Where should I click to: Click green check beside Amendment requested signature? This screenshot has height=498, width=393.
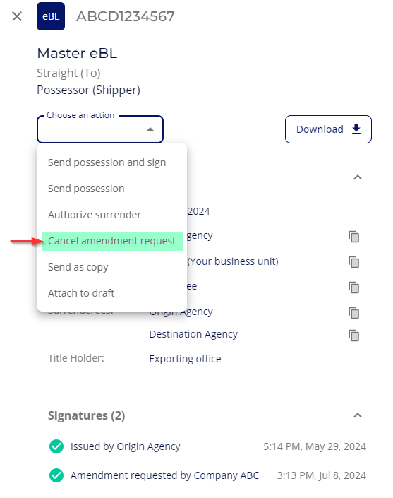point(56,475)
